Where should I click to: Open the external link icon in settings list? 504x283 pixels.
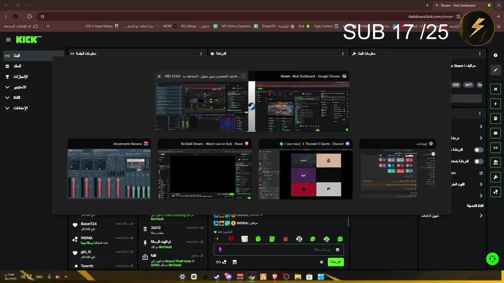coord(481,173)
